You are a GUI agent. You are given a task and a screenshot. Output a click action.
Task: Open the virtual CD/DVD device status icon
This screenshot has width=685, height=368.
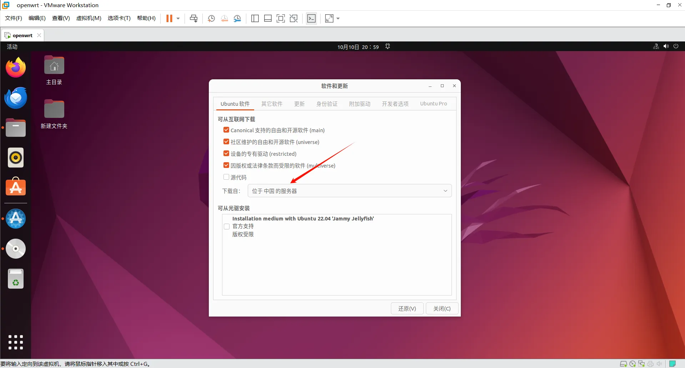tap(633, 363)
